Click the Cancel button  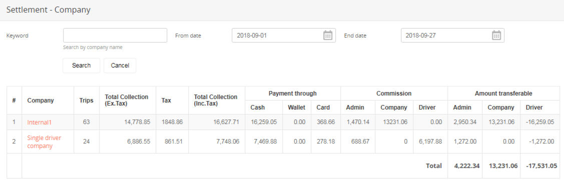(x=120, y=65)
